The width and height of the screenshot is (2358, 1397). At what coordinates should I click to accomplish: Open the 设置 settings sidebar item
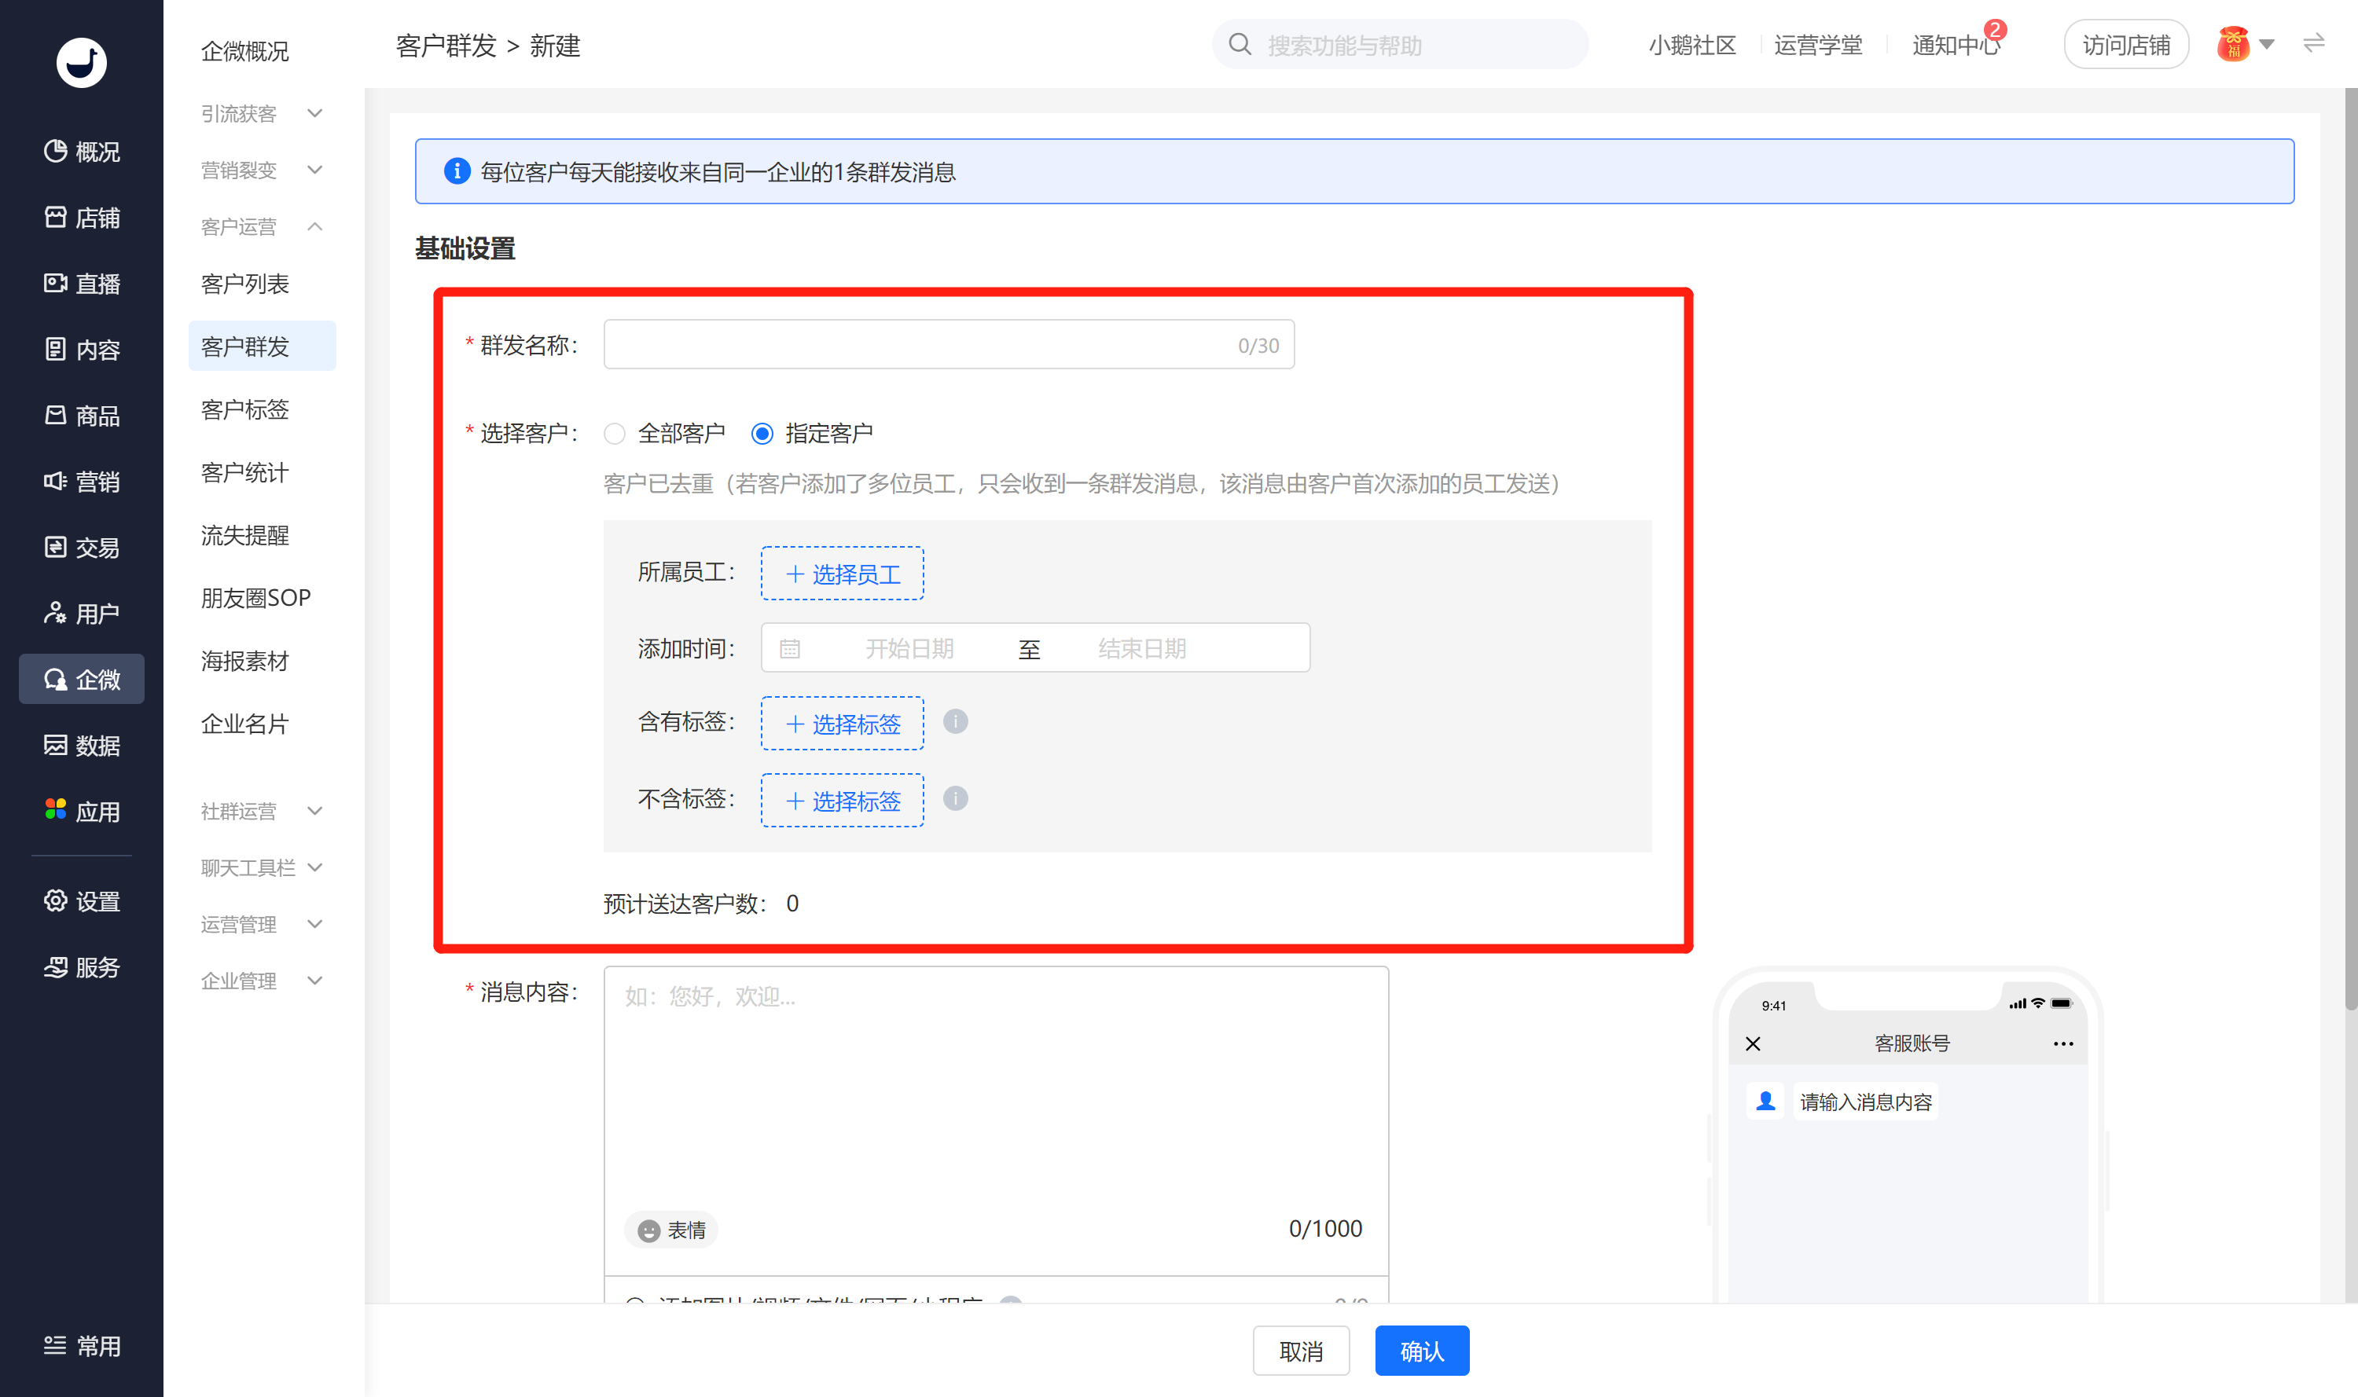coord(82,901)
